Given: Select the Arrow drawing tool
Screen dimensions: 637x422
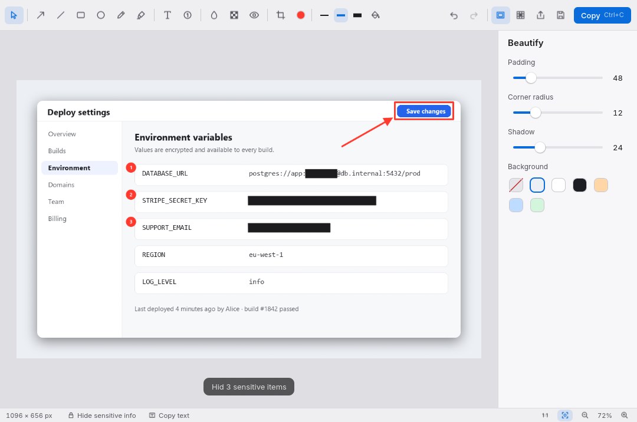Looking at the screenshot, I should [41, 15].
